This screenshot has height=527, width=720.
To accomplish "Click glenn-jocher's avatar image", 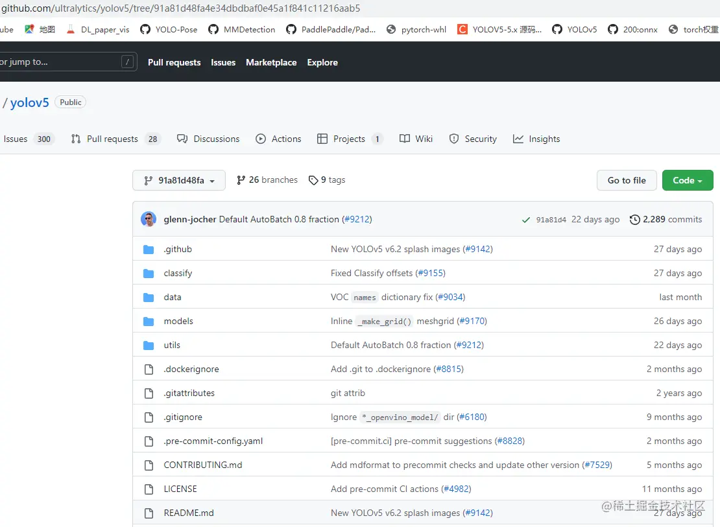I will (149, 219).
